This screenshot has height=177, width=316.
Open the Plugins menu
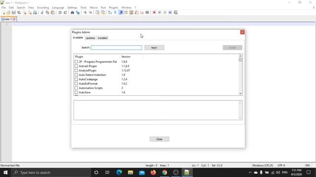113,7
